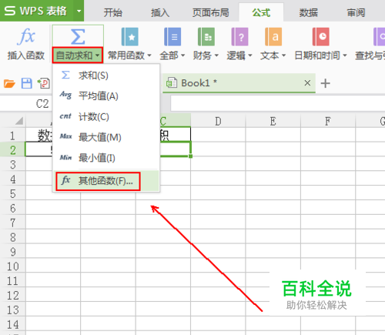Select row 10 header

click(12, 266)
